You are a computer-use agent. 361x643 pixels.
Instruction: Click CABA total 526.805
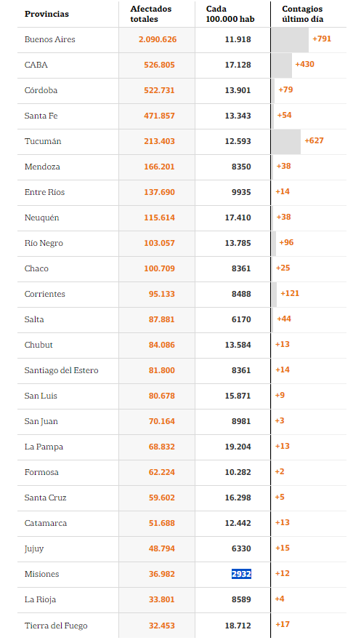(x=159, y=65)
